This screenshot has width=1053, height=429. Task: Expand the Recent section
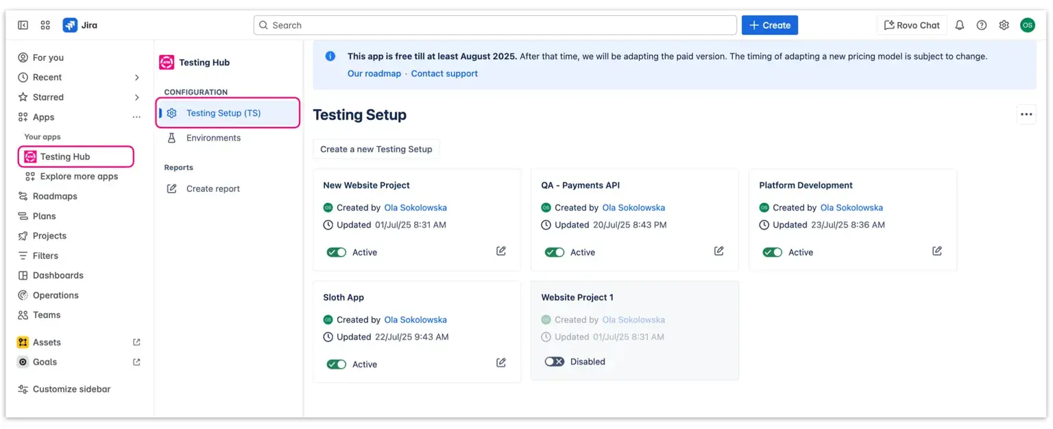click(135, 77)
